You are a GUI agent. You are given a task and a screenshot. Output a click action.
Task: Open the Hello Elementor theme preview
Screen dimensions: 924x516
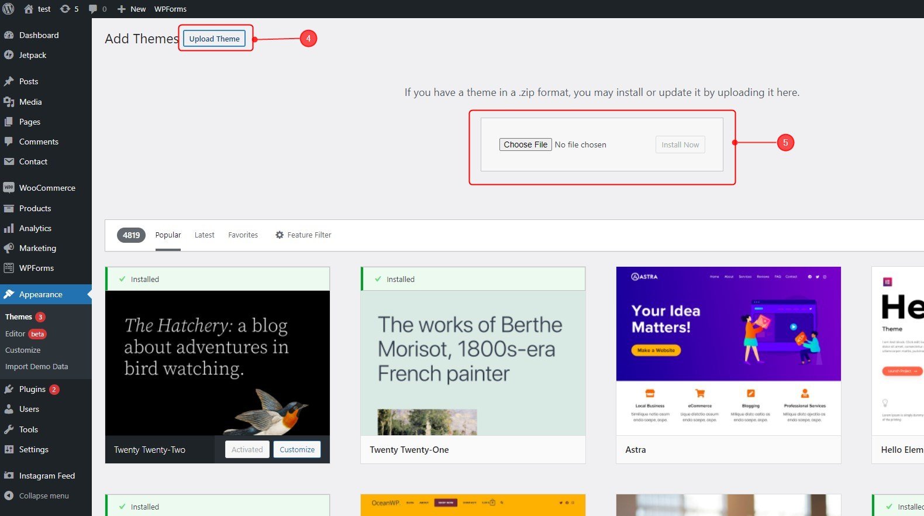(x=898, y=351)
